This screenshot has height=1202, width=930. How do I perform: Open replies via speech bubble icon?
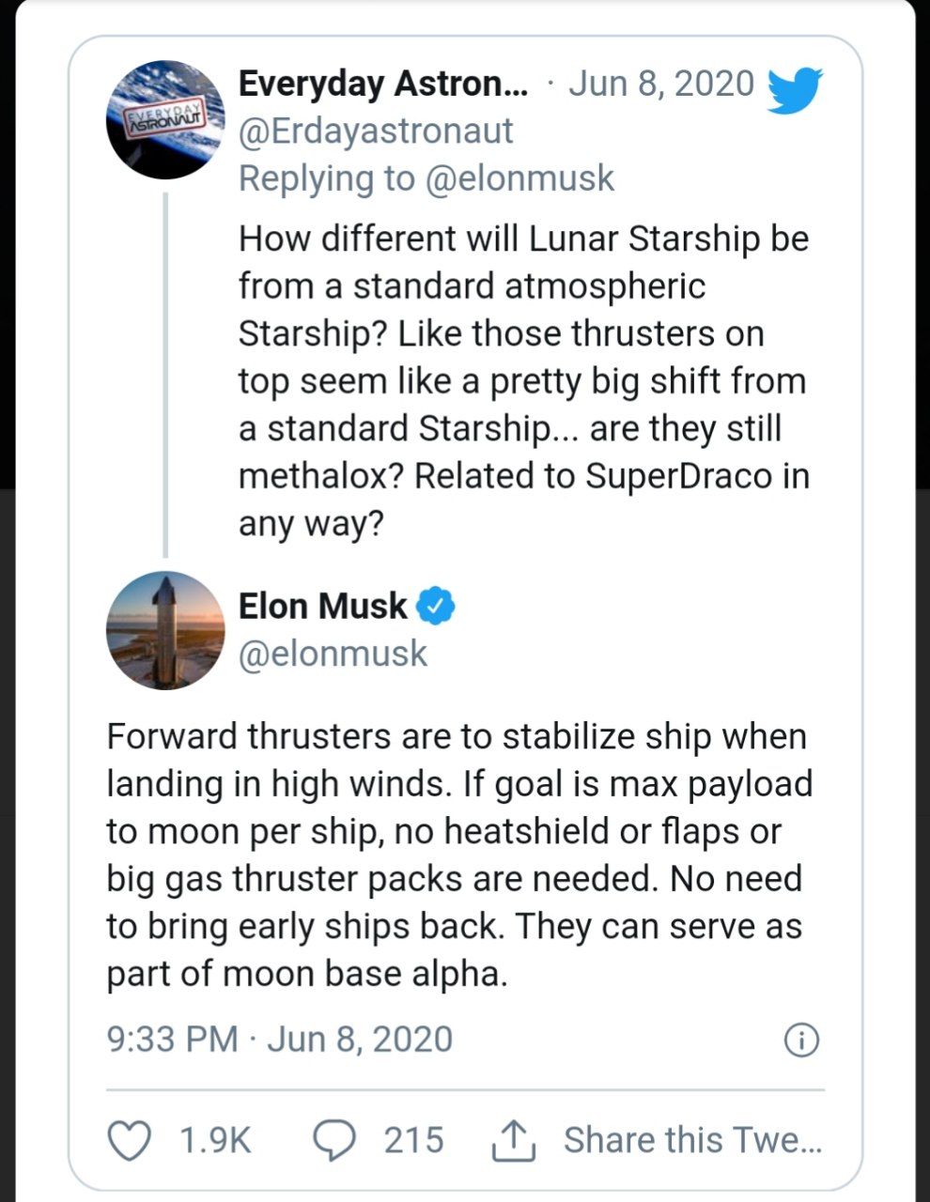coord(333,1140)
